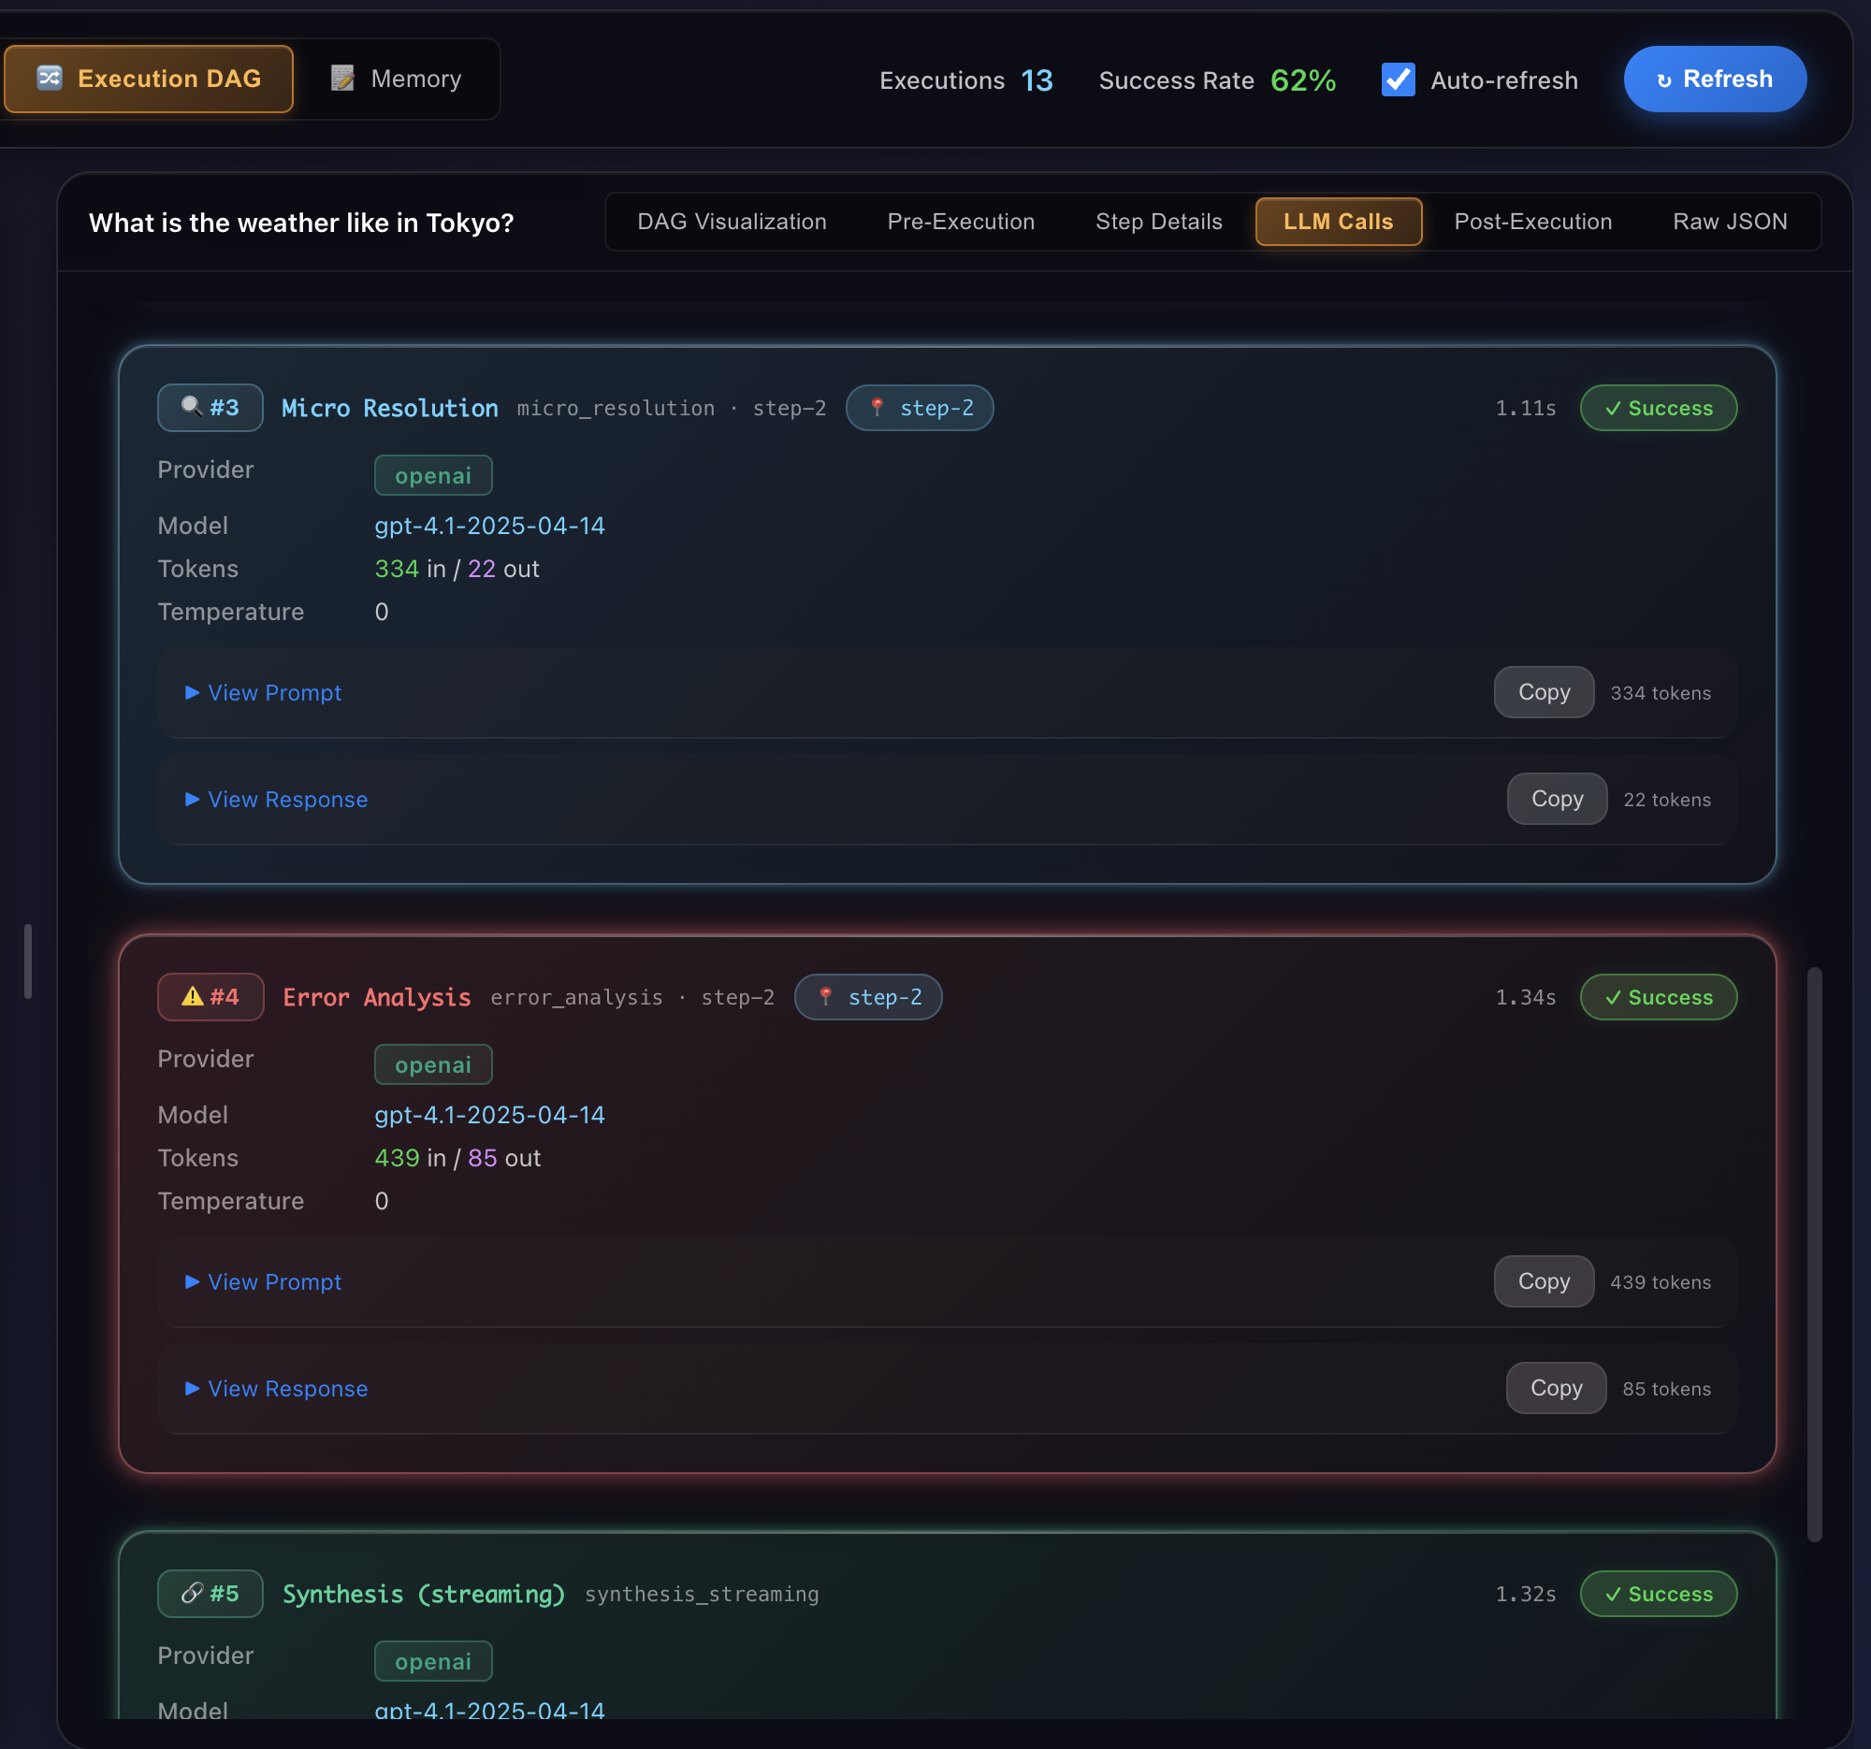Click the 1.11s duration on Micro Resolution

coord(1525,408)
